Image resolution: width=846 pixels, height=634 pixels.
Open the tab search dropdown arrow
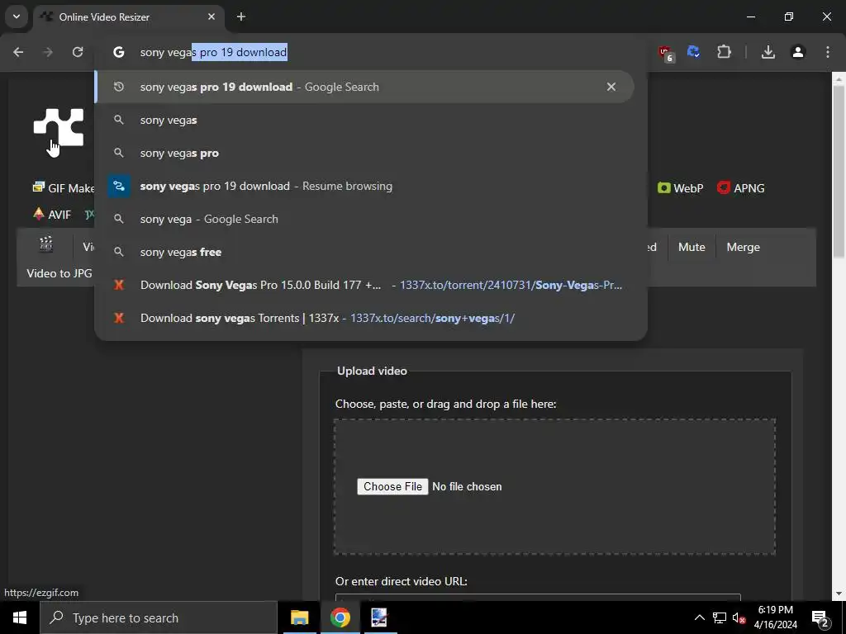(17, 17)
